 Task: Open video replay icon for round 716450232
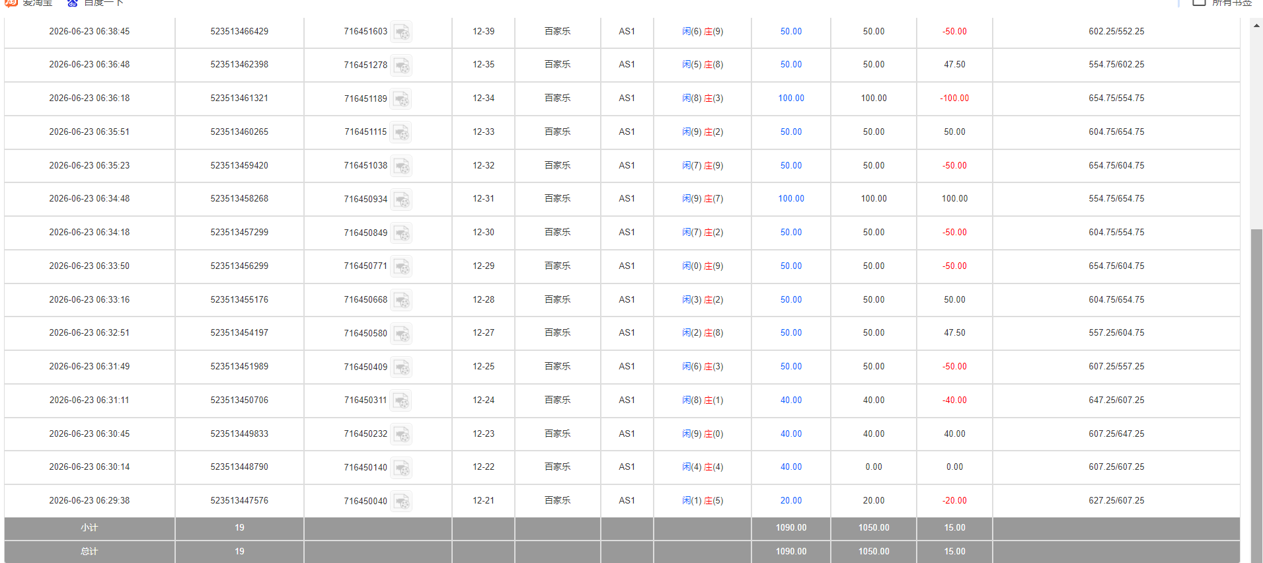(x=401, y=434)
